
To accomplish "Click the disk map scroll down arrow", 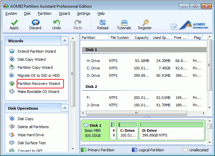I will coord(210,143).
